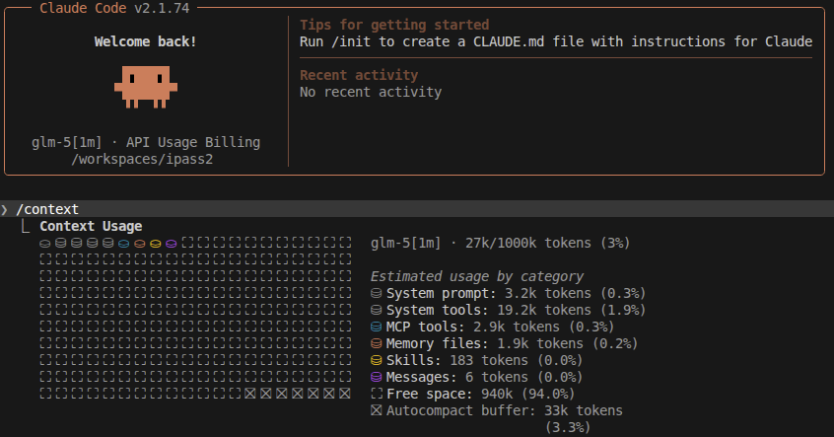Click the Tips for getting started heading
Viewport: 834px width, 437px height.
coord(394,25)
